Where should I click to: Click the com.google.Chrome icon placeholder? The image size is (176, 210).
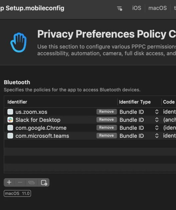click(10, 128)
